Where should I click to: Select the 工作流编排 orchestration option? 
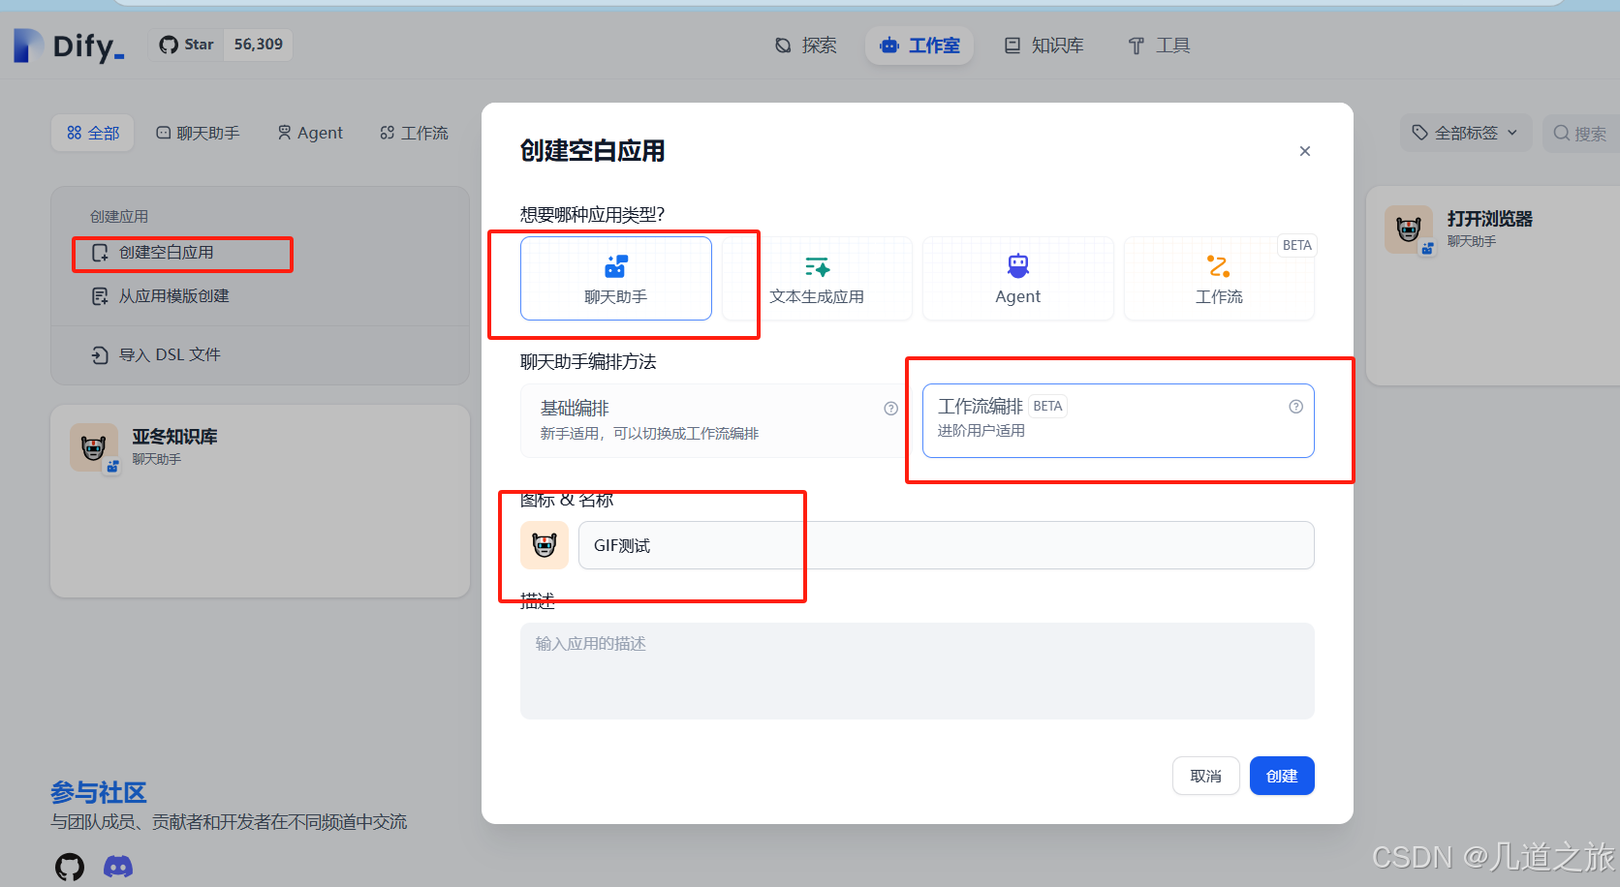(1116, 419)
